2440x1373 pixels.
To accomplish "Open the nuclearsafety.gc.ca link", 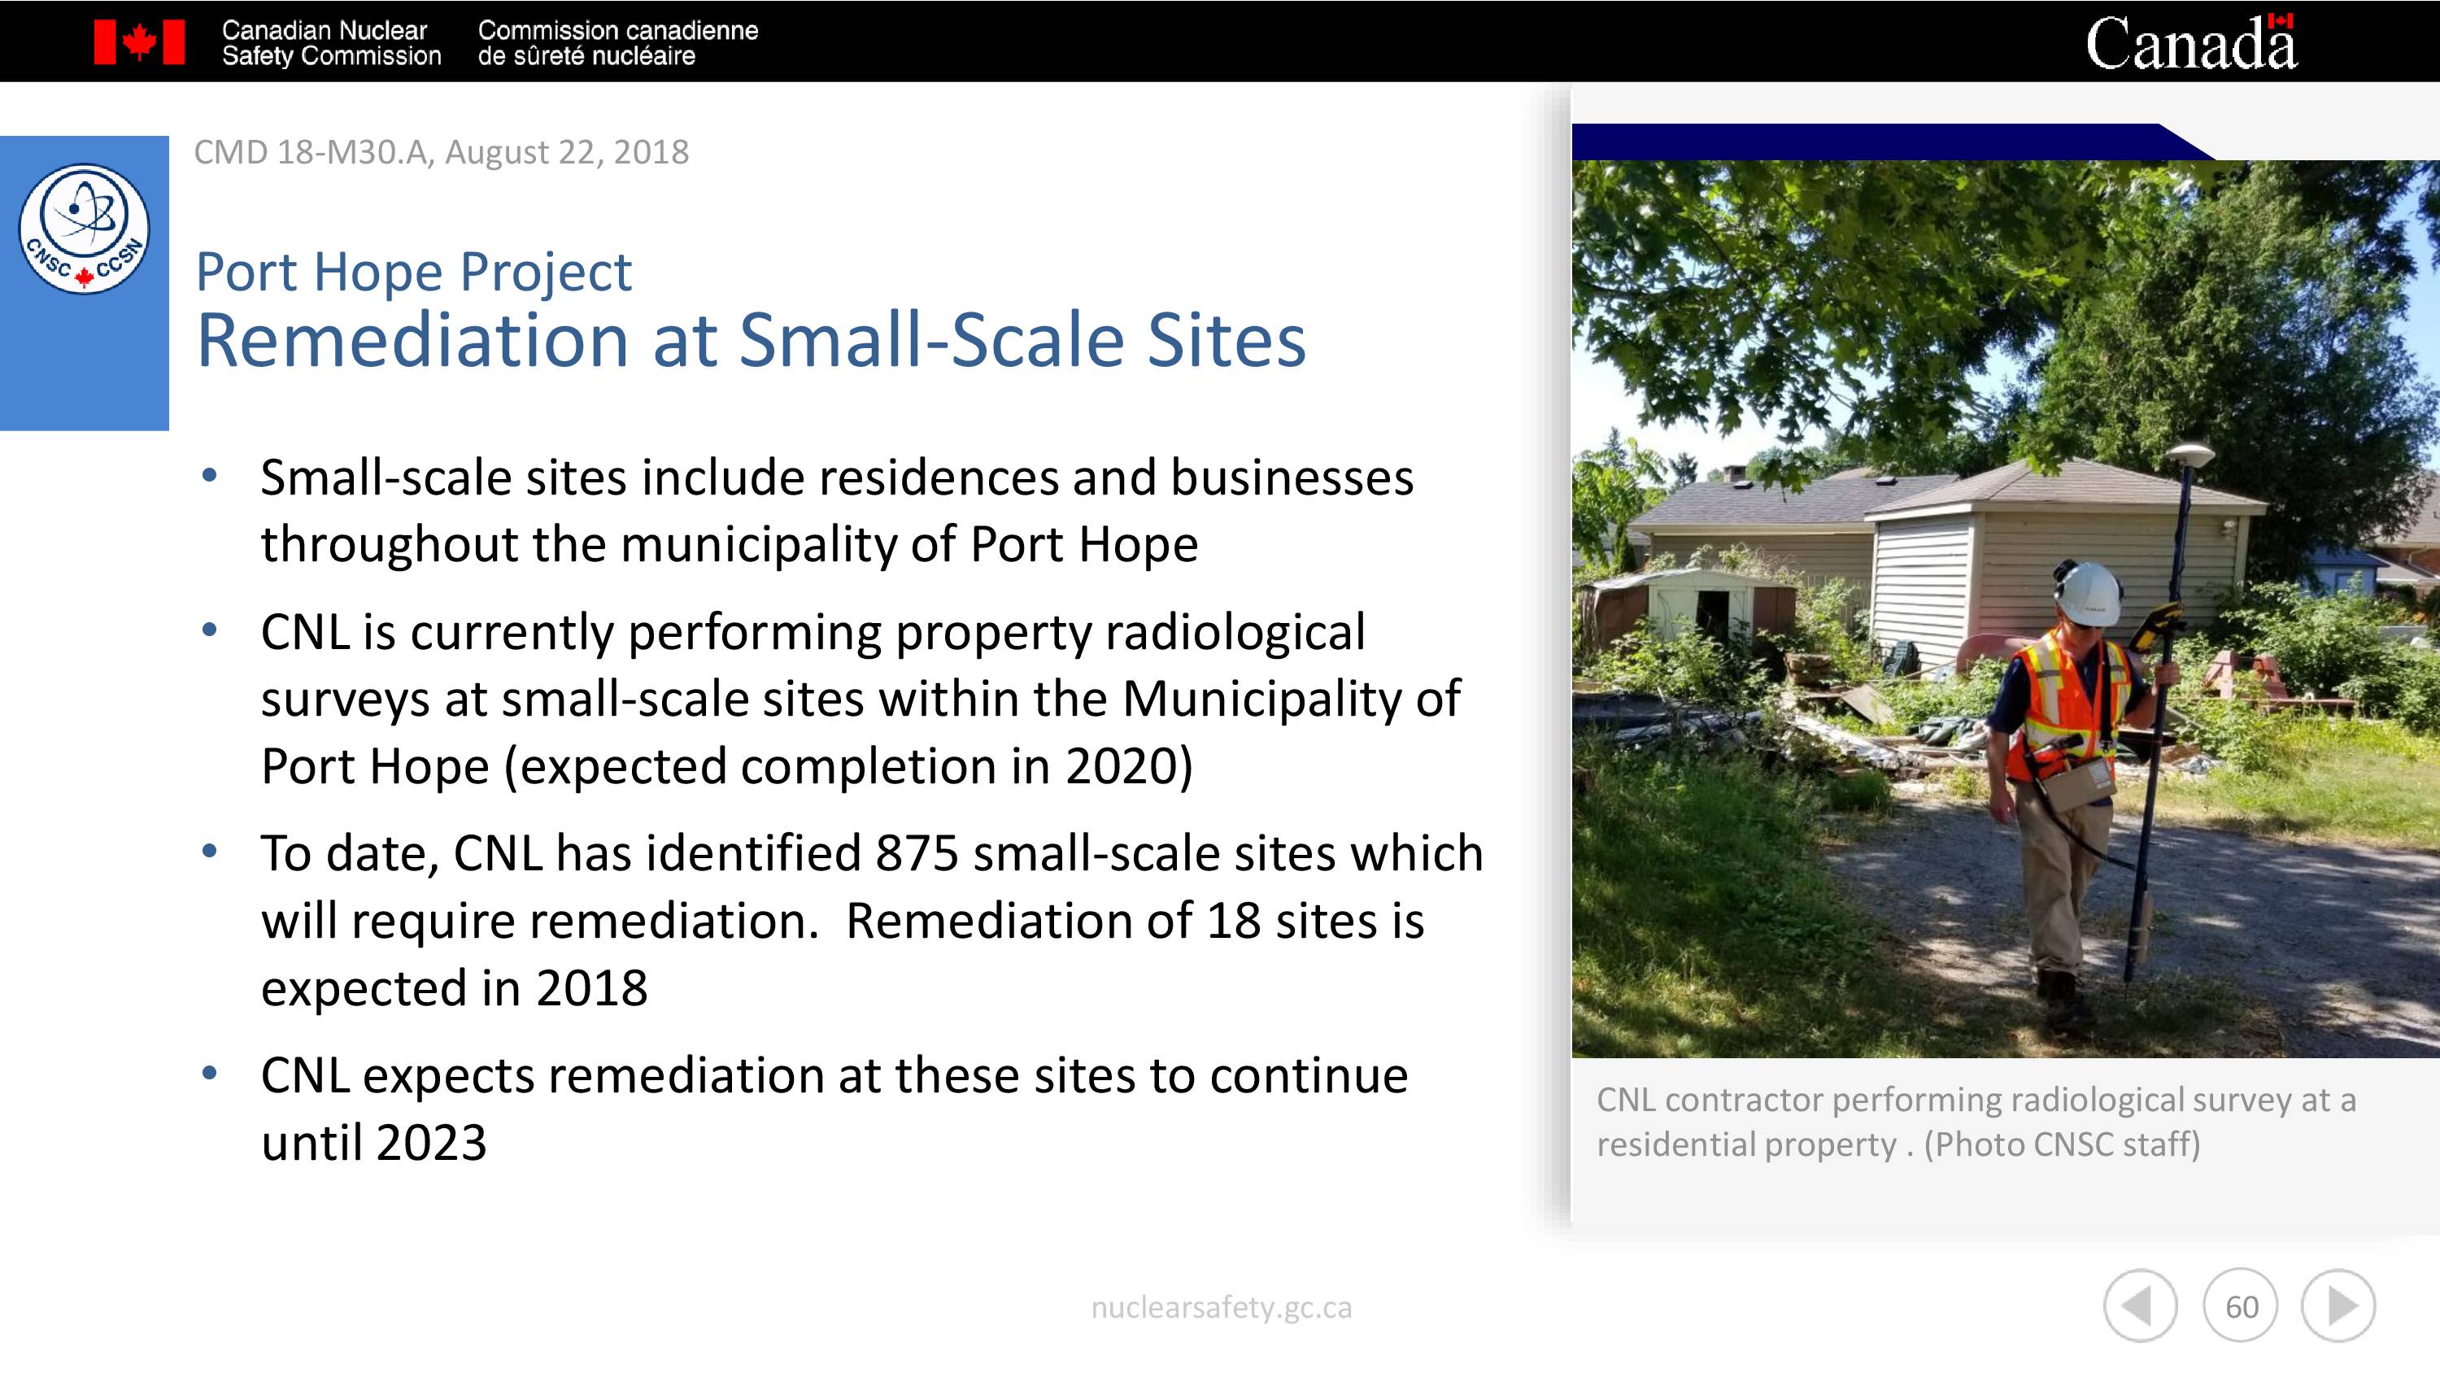I will click(x=1221, y=1308).
